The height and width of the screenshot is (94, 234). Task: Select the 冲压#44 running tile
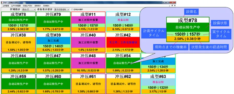click(18, 63)
